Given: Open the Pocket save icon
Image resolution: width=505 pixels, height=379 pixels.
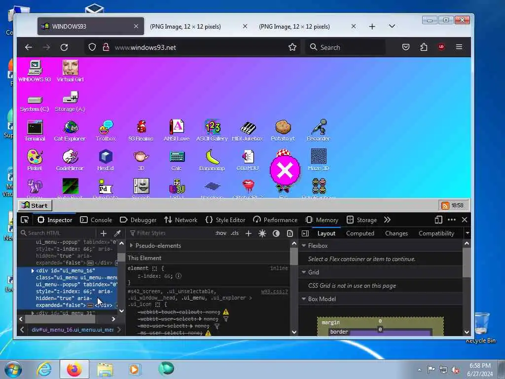Looking at the screenshot, I should 406,47.
